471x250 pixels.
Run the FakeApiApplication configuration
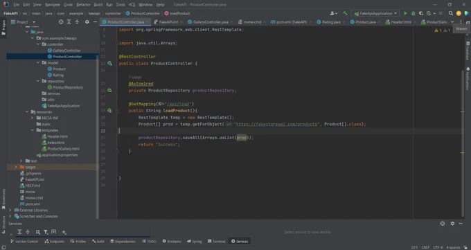(405, 13)
